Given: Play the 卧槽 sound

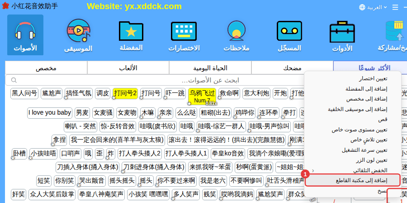Looking at the screenshot, I should coord(19,153).
